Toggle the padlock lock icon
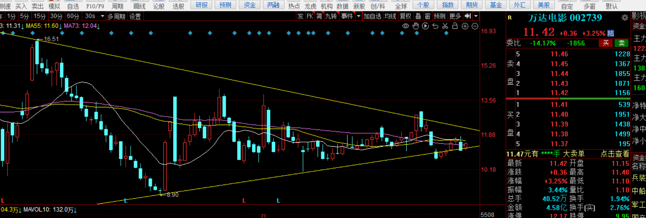Image resolution: width=646 pixels, height=218 pixels. (x=455, y=26)
